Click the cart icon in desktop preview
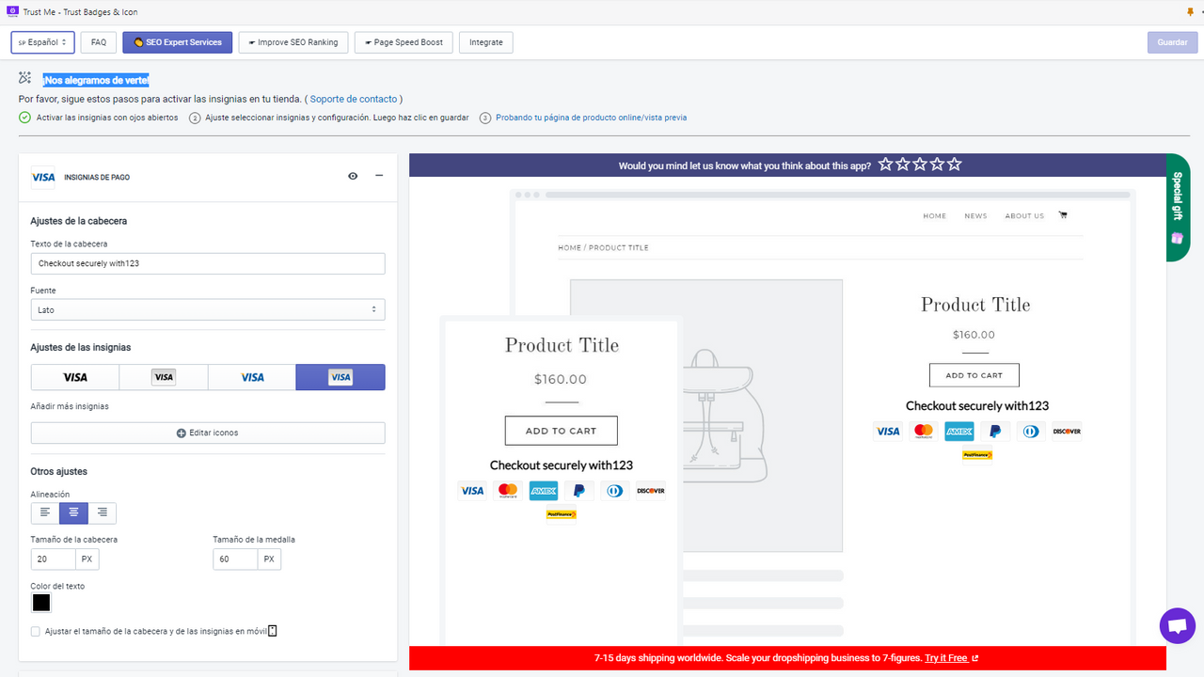 click(1063, 215)
